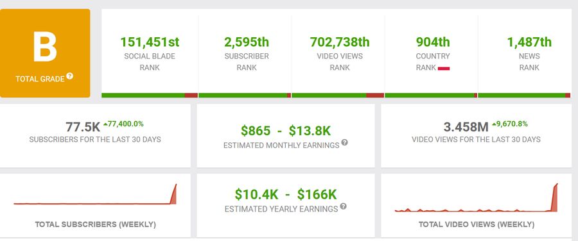Select the orange B Total Grade badge
The height and width of the screenshot is (241, 578).
point(45,53)
